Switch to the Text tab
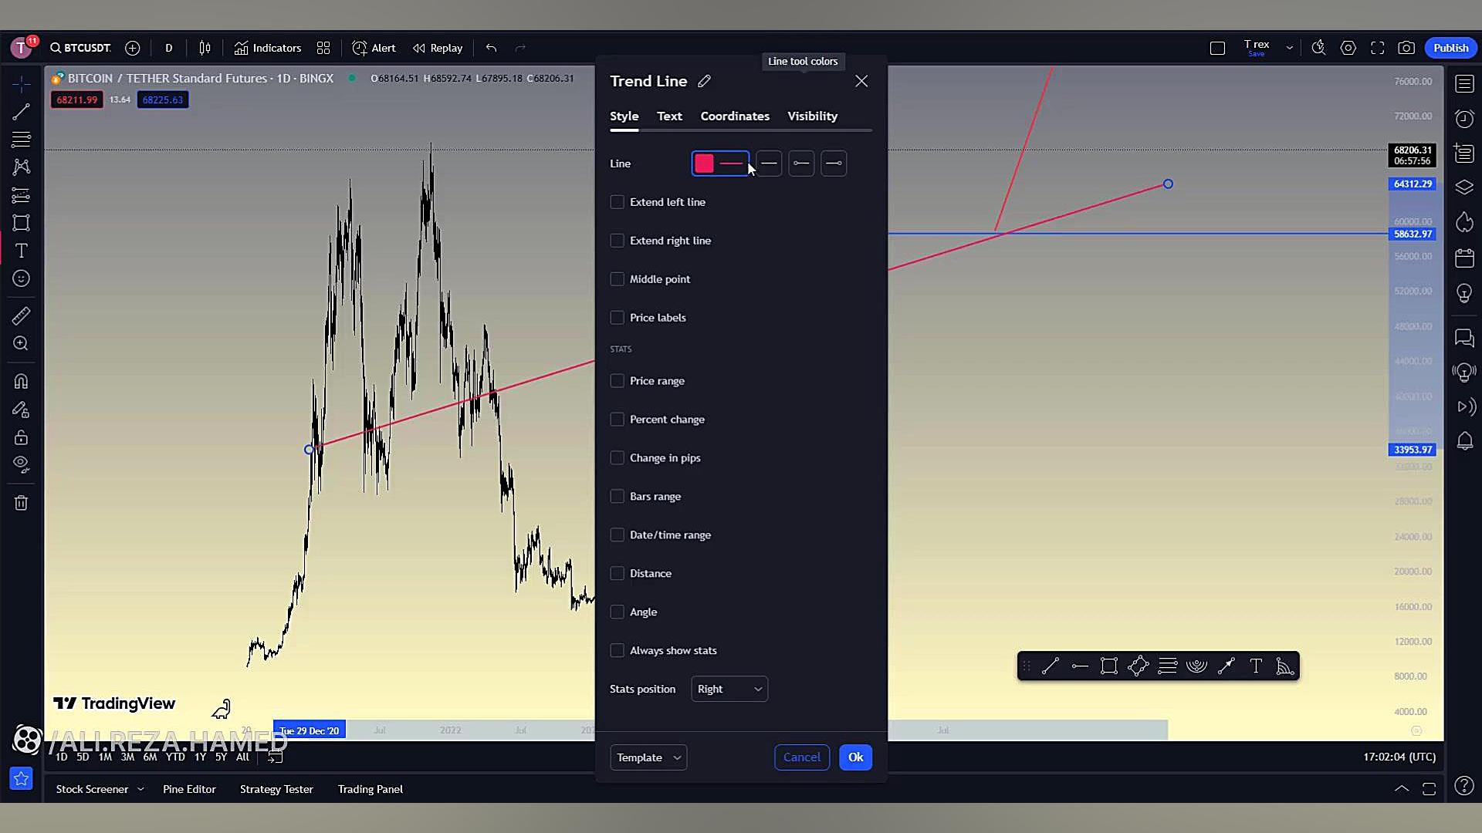Screen dimensions: 1482x833 click(x=669, y=116)
